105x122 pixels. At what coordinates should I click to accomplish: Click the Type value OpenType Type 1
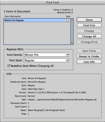(36, 89)
